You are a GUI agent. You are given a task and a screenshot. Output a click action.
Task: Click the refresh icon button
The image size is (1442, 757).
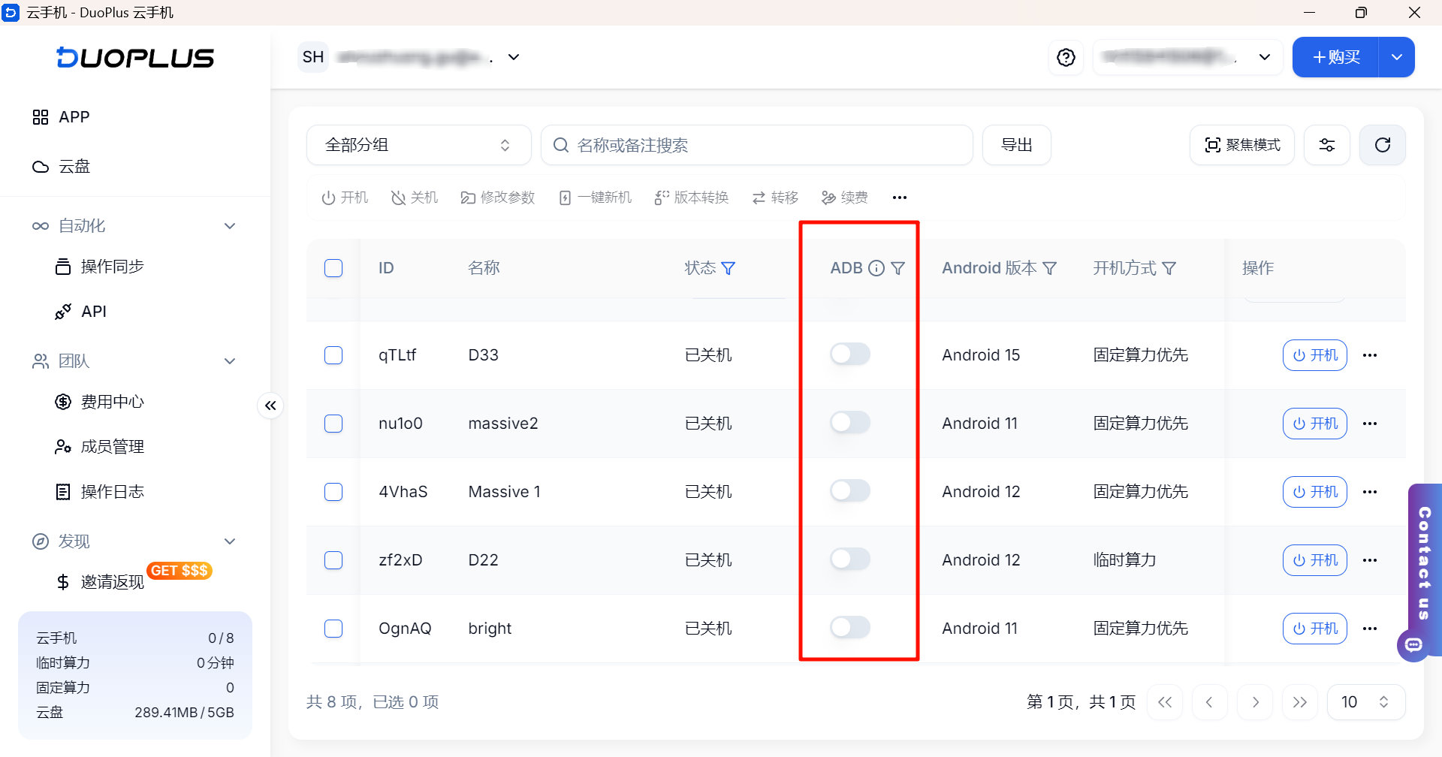tap(1383, 145)
